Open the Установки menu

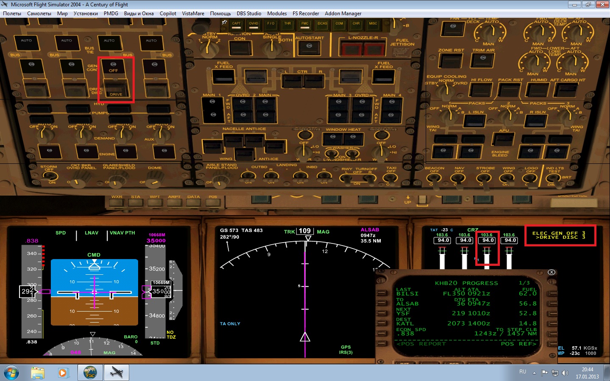tap(86, 14)
